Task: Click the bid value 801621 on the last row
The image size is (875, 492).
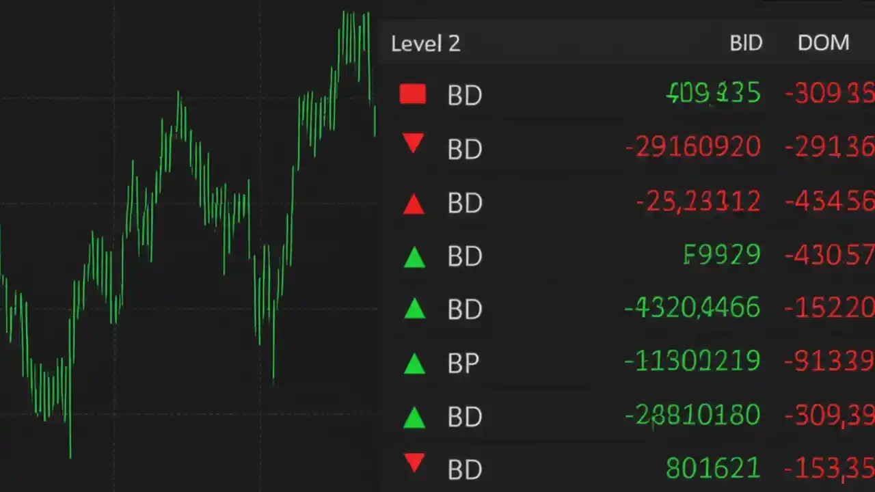Action: point(713,468)
